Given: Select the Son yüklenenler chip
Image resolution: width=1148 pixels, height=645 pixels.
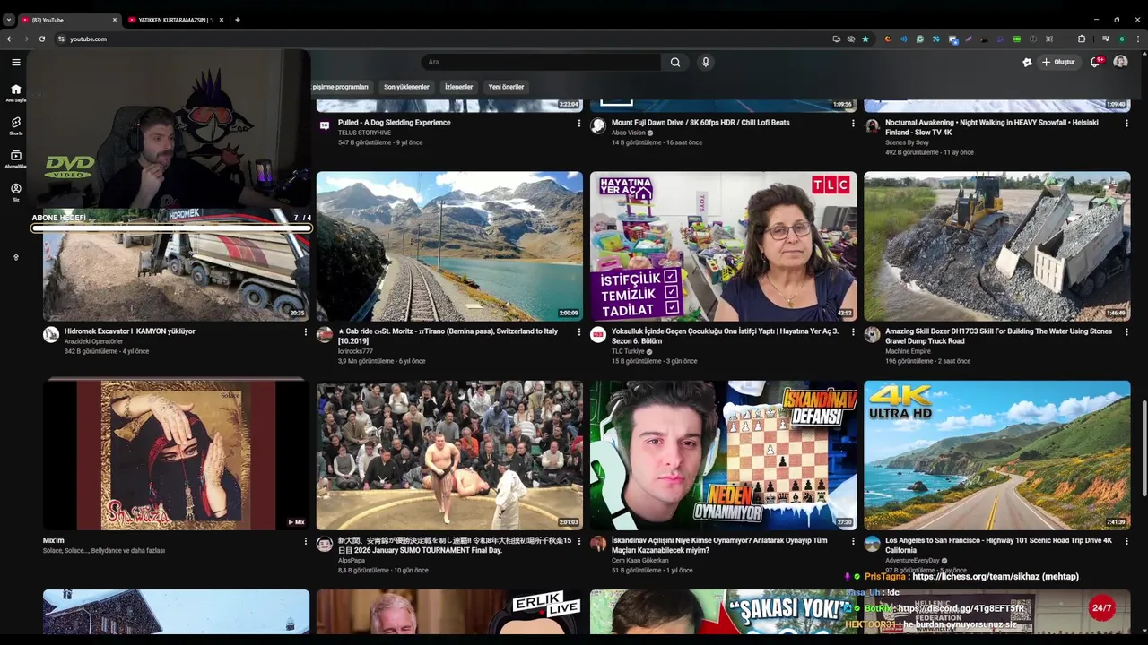Looking at the screenshot, I should pos(406,87).
